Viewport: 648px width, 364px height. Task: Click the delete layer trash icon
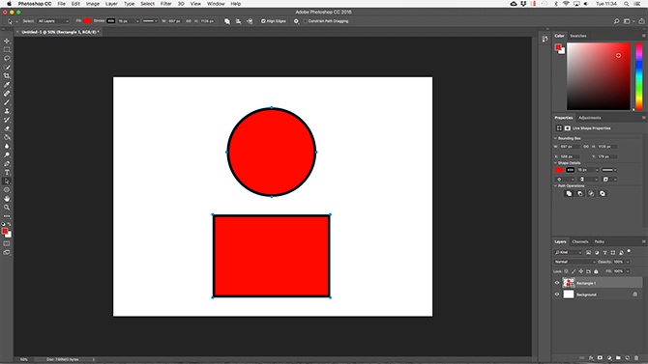click(636, 358)
